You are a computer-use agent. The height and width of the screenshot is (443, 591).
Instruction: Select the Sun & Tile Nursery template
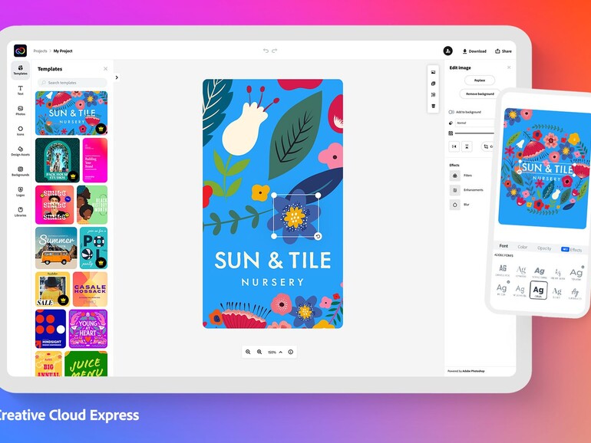[71, 113]
